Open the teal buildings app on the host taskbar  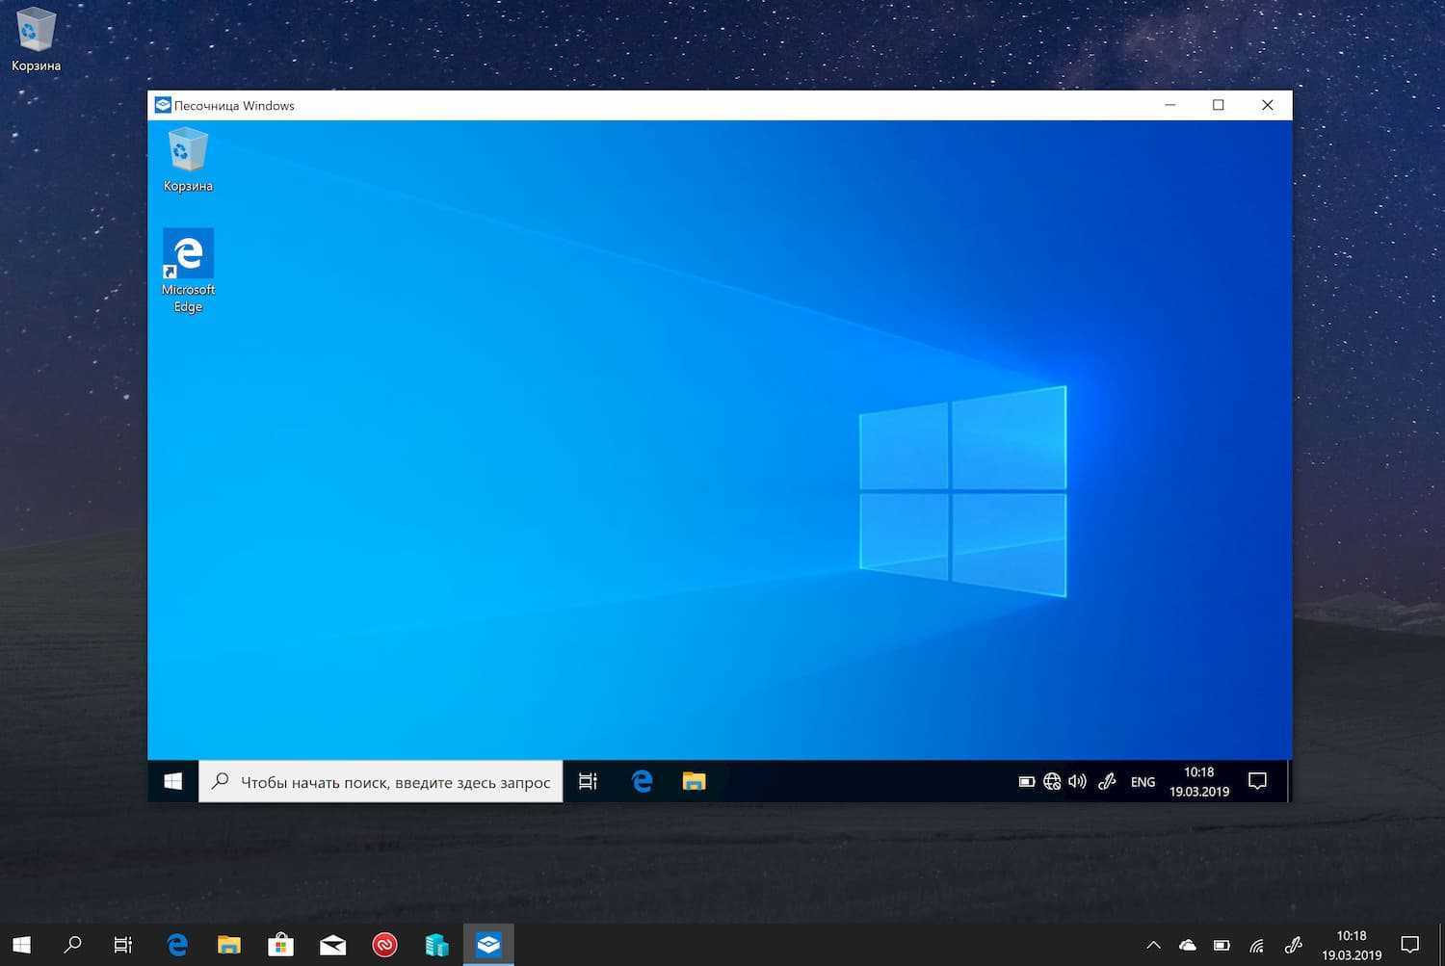(x=436, y=945)
